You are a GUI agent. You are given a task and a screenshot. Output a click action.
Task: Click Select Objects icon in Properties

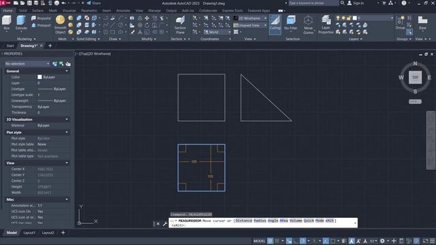(61, 64)
